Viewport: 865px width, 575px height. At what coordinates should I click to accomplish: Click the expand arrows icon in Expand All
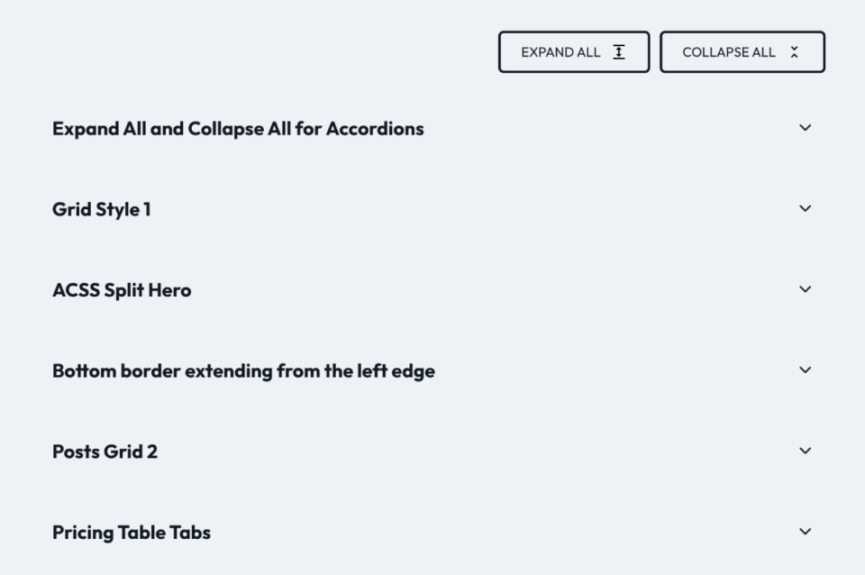tap(619, 52)
